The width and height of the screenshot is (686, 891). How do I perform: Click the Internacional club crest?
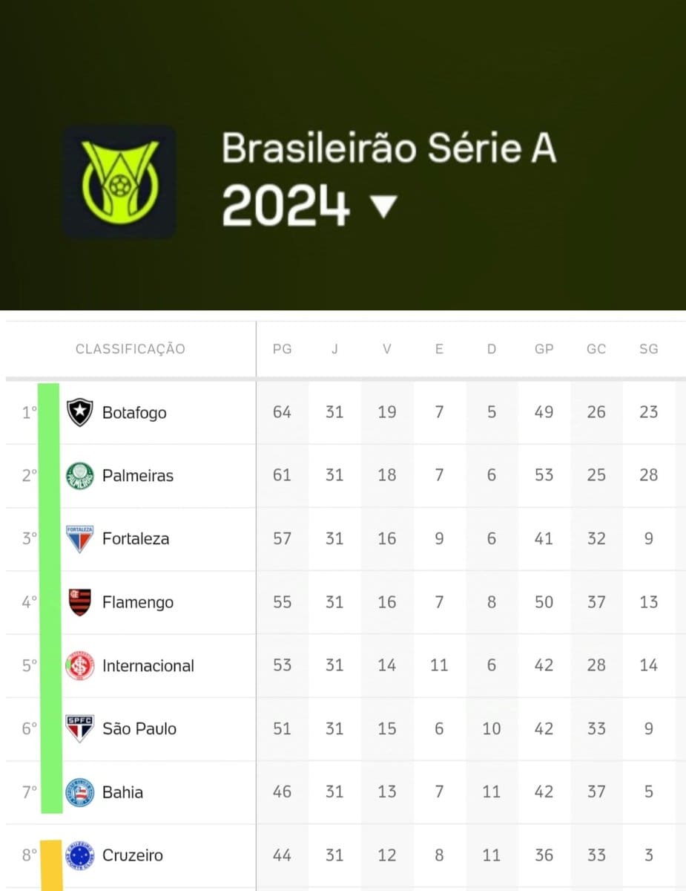80,665
